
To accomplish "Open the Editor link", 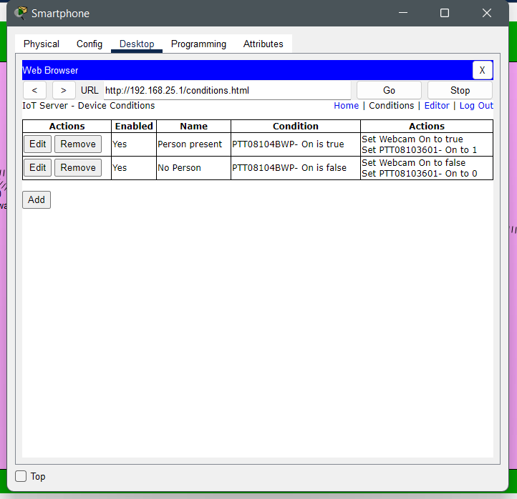I will pos(437,106).
